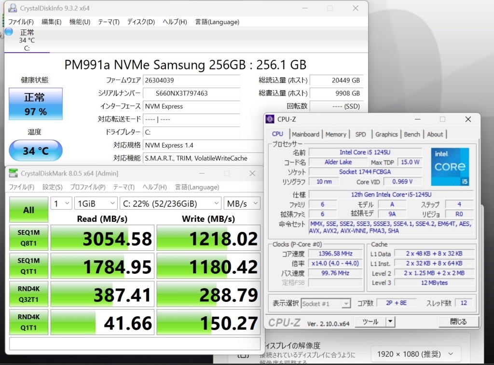Open ファイル(F) menu in CrystalDiskInfo

[21, 22]
